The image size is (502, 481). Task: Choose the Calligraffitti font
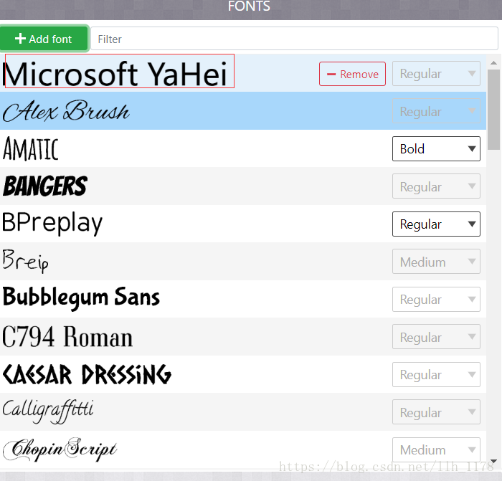pyautogui.click(x=243, y=411)
